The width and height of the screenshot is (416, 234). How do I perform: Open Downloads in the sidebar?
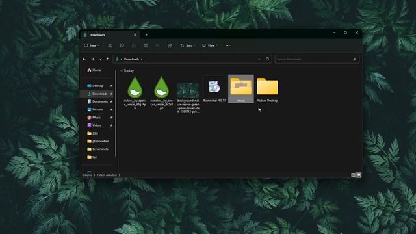coord(97,94)
